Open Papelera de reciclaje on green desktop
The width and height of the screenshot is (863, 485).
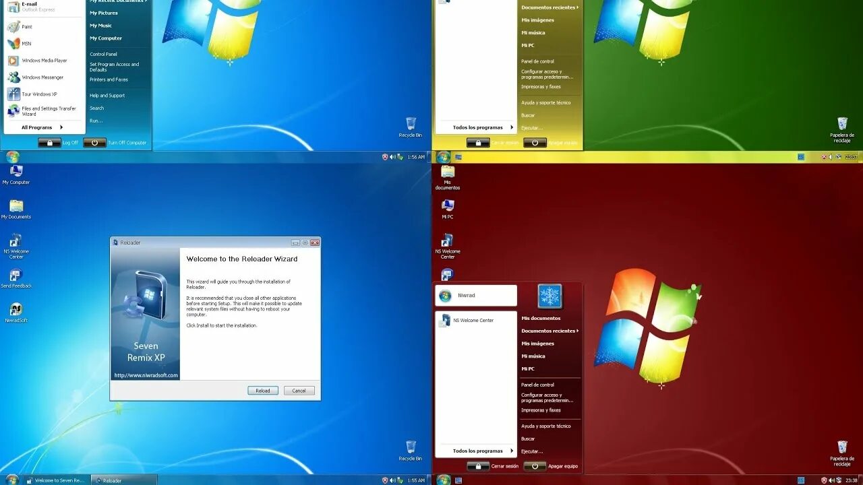(842, 130)
